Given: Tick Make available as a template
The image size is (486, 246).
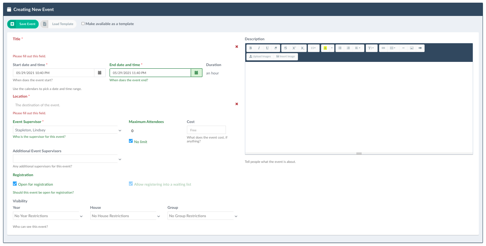Looking at the screenshot, I should (83, 24).
